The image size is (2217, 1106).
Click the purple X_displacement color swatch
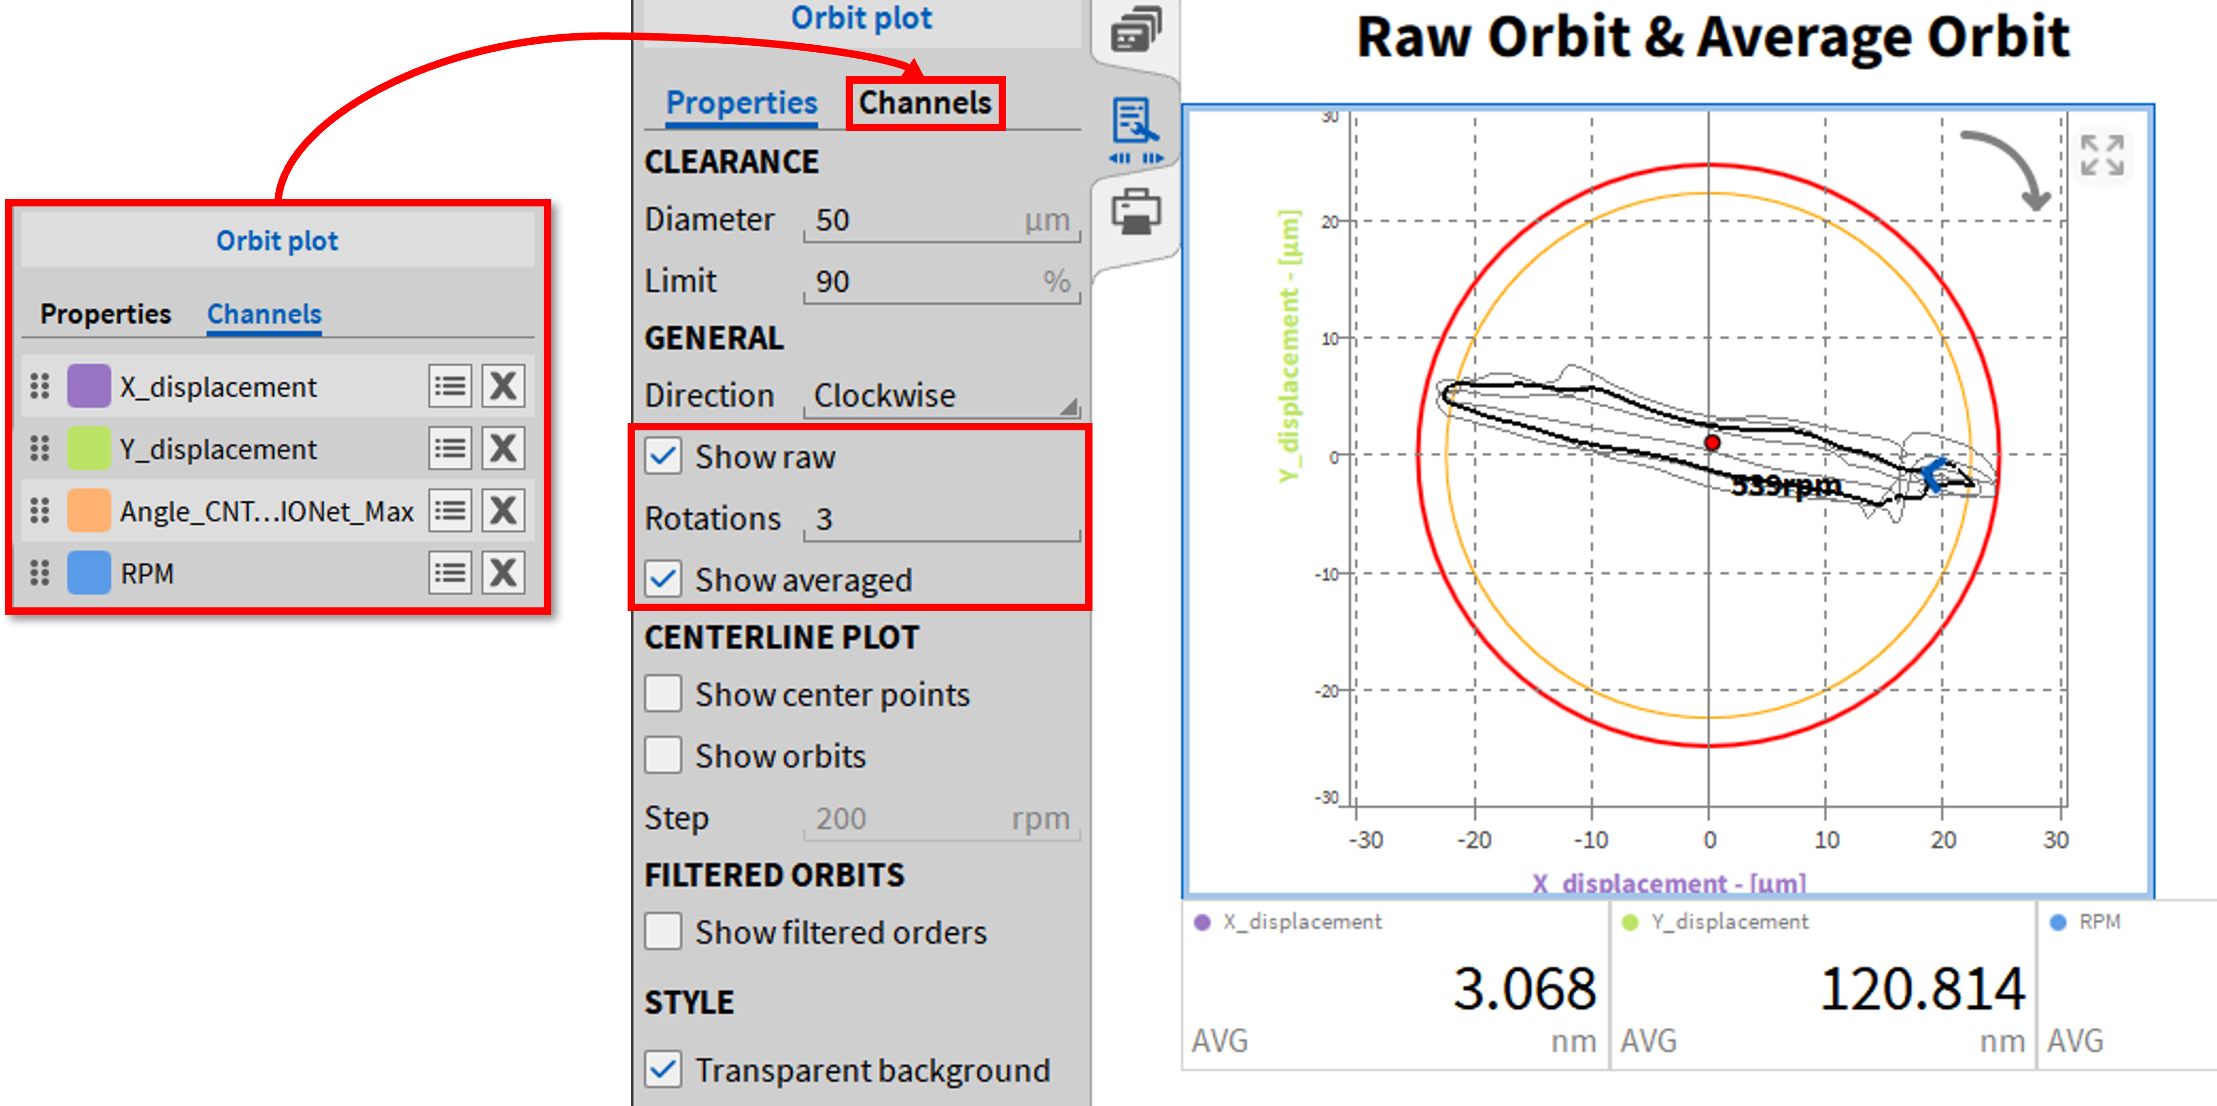pyautogui.click(x=89, y=386)
